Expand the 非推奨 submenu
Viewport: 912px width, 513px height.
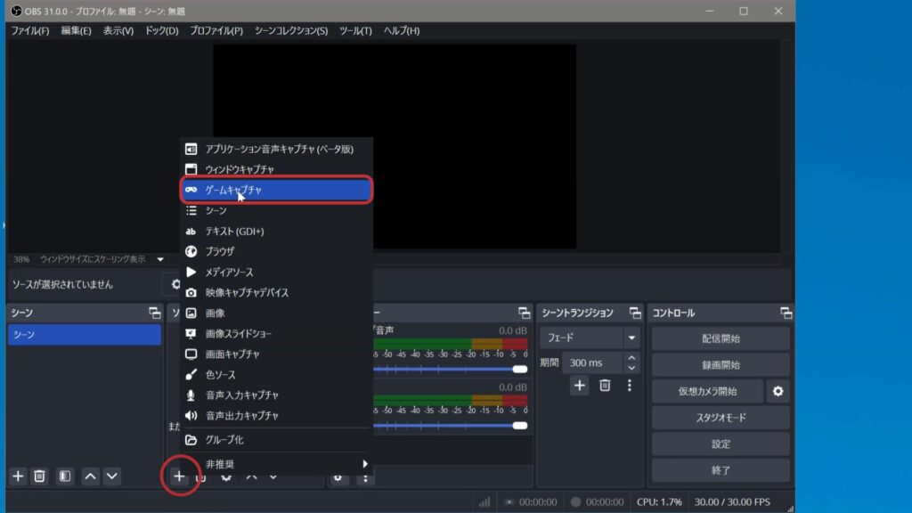coord(276,464)
